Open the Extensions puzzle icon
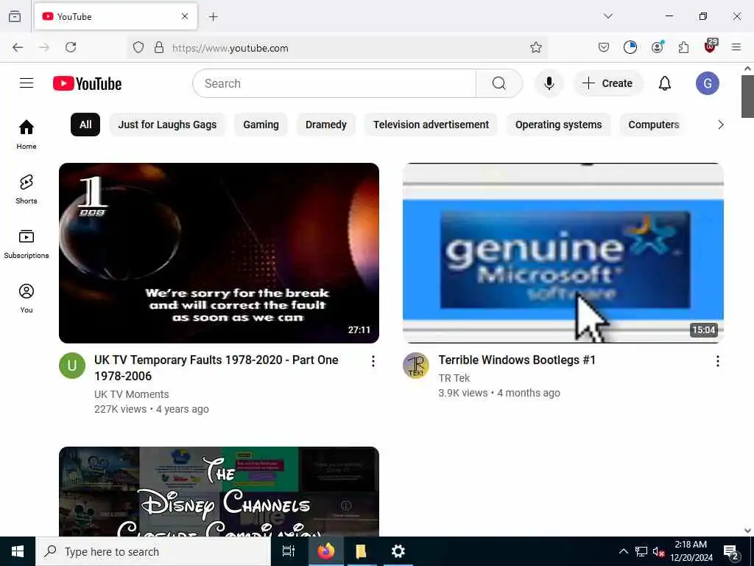 point(683,47)
